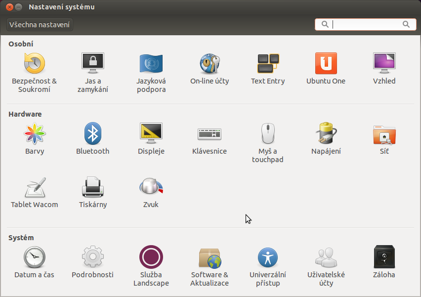Select the Hardware section heading

click(25, 114)
